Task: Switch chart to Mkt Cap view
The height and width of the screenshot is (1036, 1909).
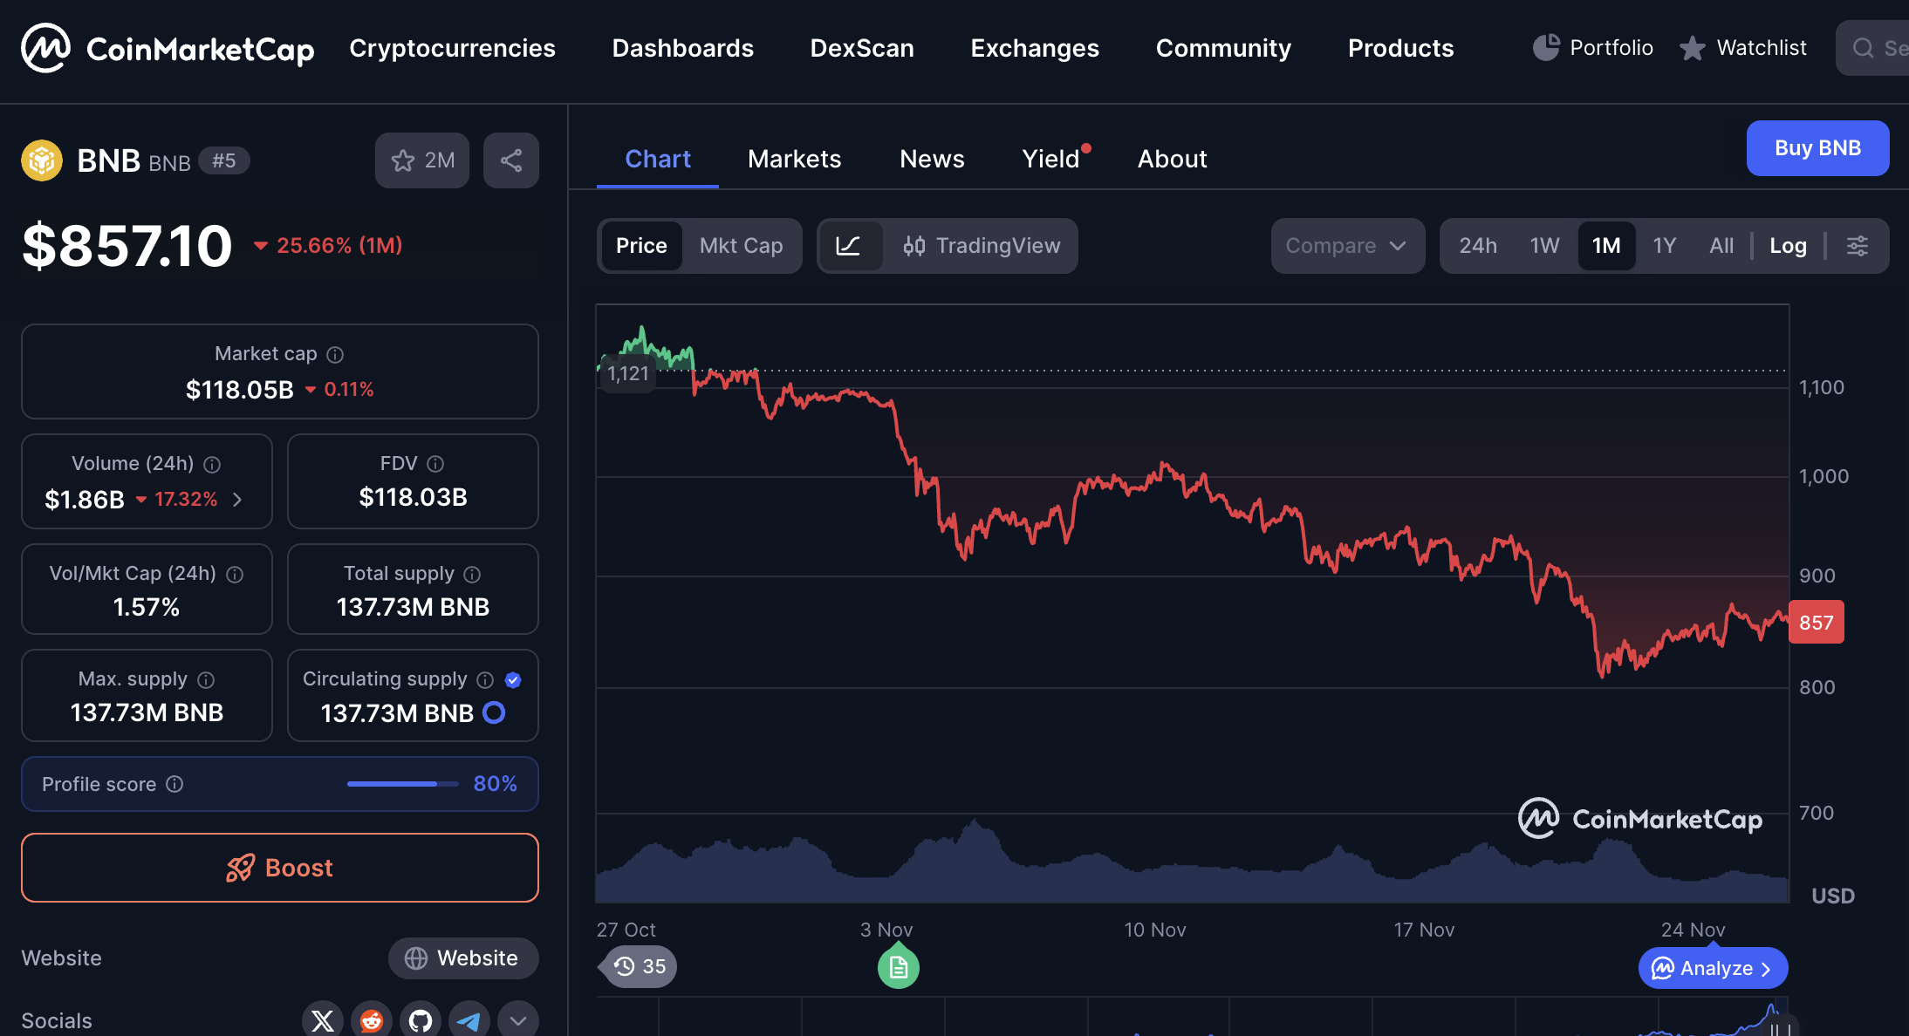Action: point(741,246)
